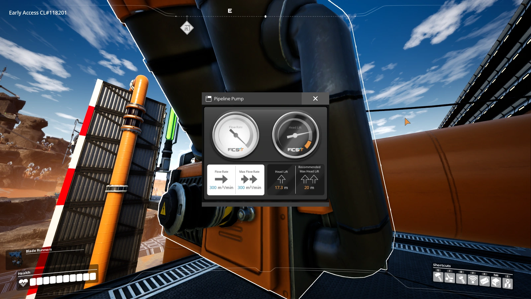Image resolution: width=531 pixels, height=299 pixels.
Task: Click the 20 m Max Head Lift value
Action: click(x=309, y=188)
